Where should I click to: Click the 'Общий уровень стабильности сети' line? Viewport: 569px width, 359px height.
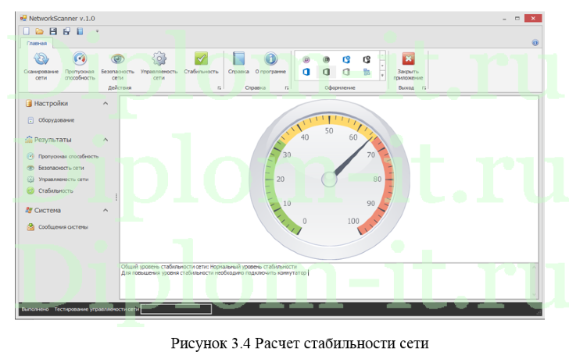[209, 267]
